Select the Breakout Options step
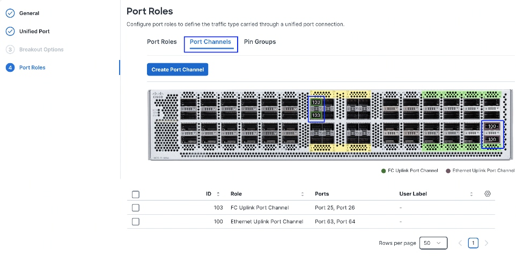The image size is (516, 256). point(41,49)
